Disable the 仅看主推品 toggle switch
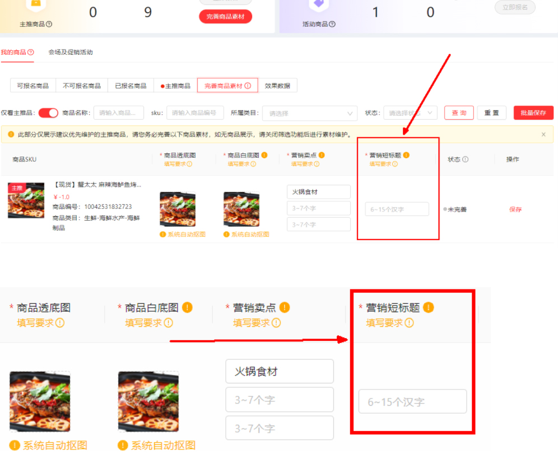 (x=49, y=112)
